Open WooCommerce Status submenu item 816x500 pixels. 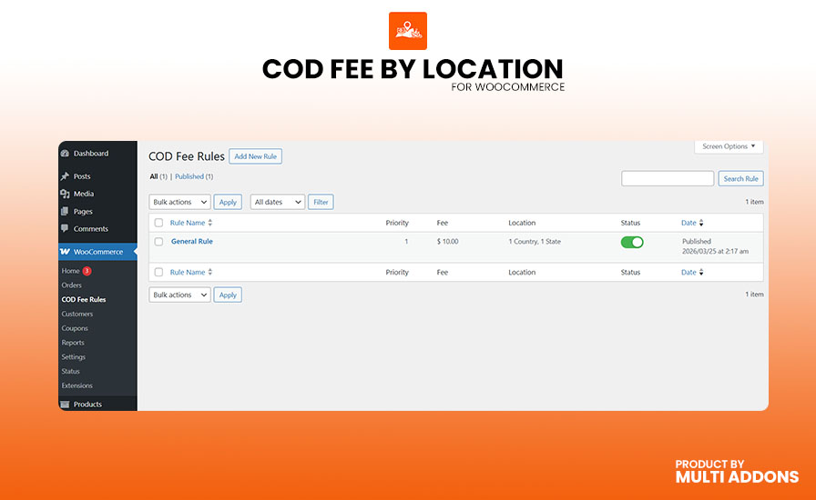(x=70, y=371)
